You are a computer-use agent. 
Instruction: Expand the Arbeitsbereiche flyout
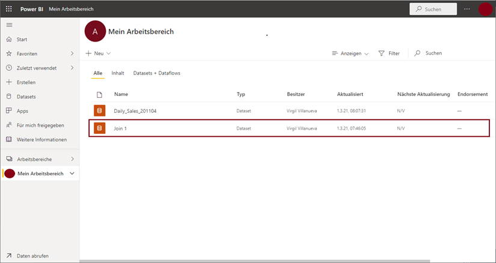[x=72, y=159]
